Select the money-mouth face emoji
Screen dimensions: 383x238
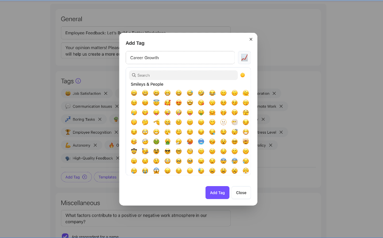pos(201,112)
